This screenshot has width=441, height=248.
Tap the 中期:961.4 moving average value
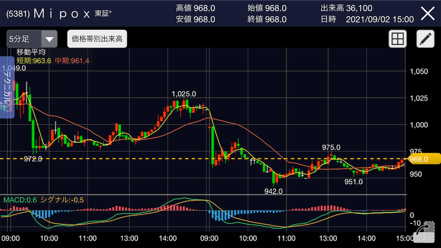72,61
